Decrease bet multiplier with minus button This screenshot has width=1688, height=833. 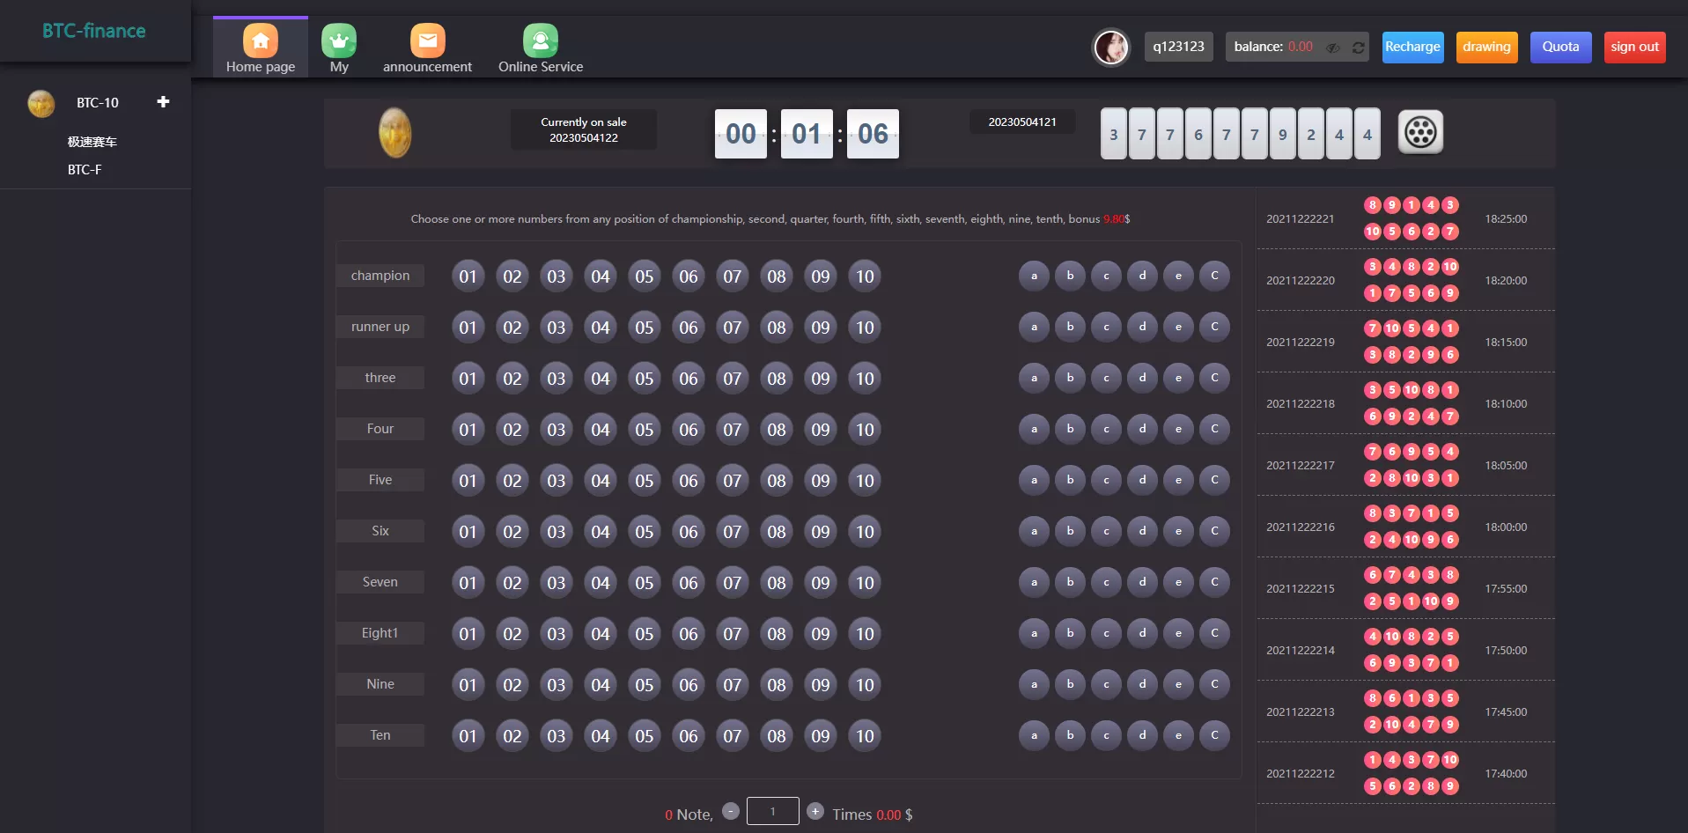731,811
